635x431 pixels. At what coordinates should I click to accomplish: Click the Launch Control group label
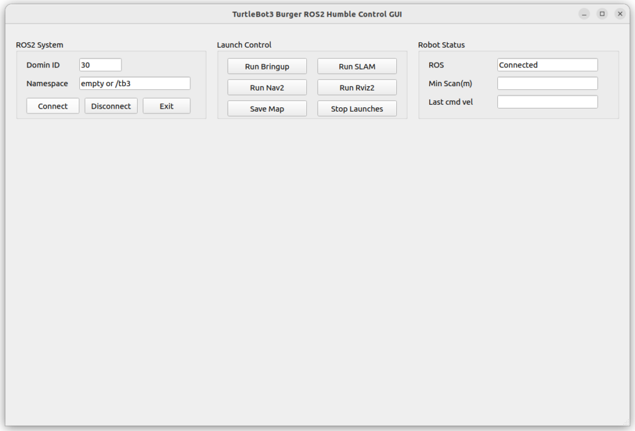click(244, 45)
